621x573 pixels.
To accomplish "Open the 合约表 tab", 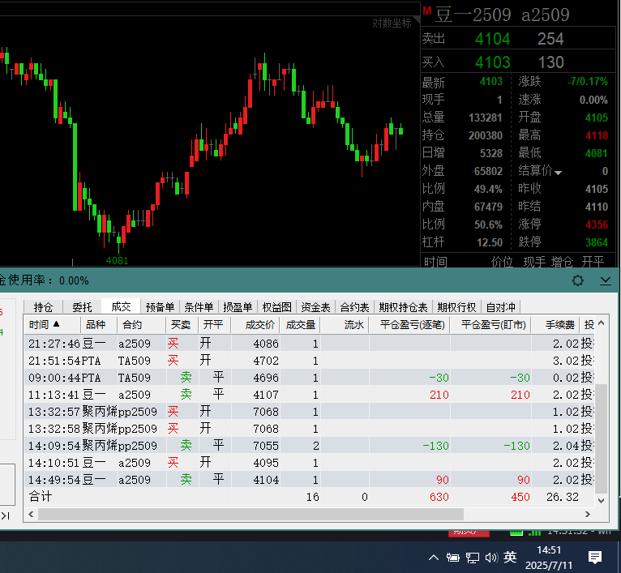I will click(354, 307).
